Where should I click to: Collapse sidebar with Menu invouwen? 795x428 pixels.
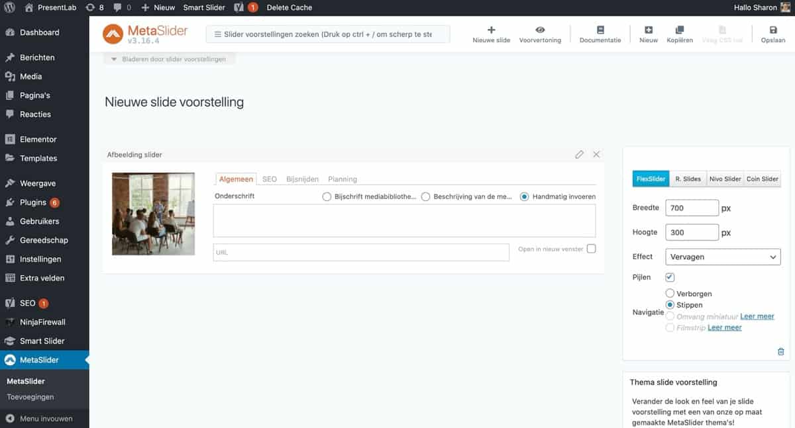(x=44, y=418)
